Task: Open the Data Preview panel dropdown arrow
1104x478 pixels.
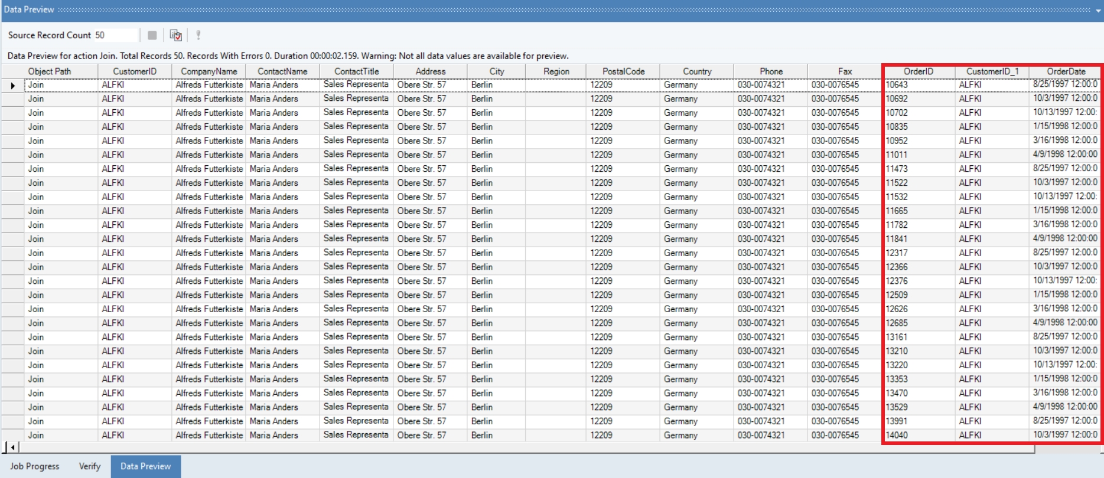Action: pyautogui.click(x=1098, y=10)
